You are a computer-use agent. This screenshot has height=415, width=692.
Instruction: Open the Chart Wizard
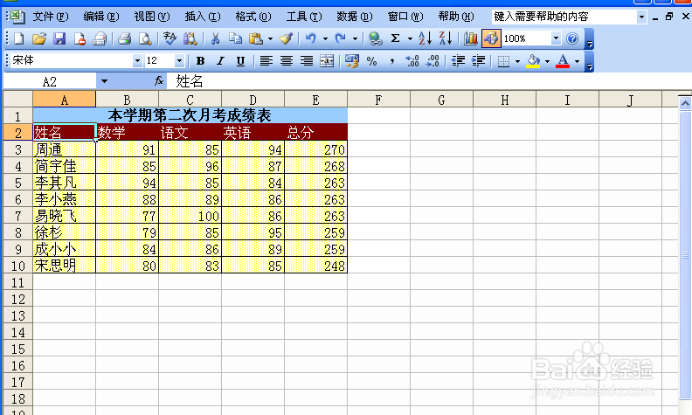(470, 38)
